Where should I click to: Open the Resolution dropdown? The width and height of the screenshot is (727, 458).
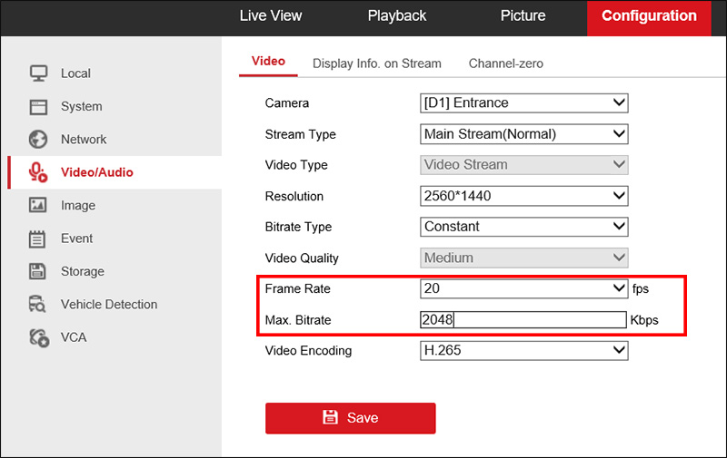coord(524,196)
